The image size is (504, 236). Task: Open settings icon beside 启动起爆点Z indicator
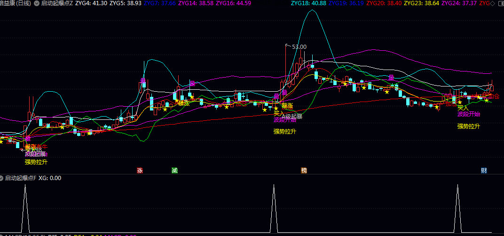coord(37,3)
